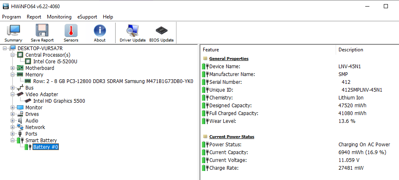Click the Wear Level value 13.6 %

click(347, 121)
